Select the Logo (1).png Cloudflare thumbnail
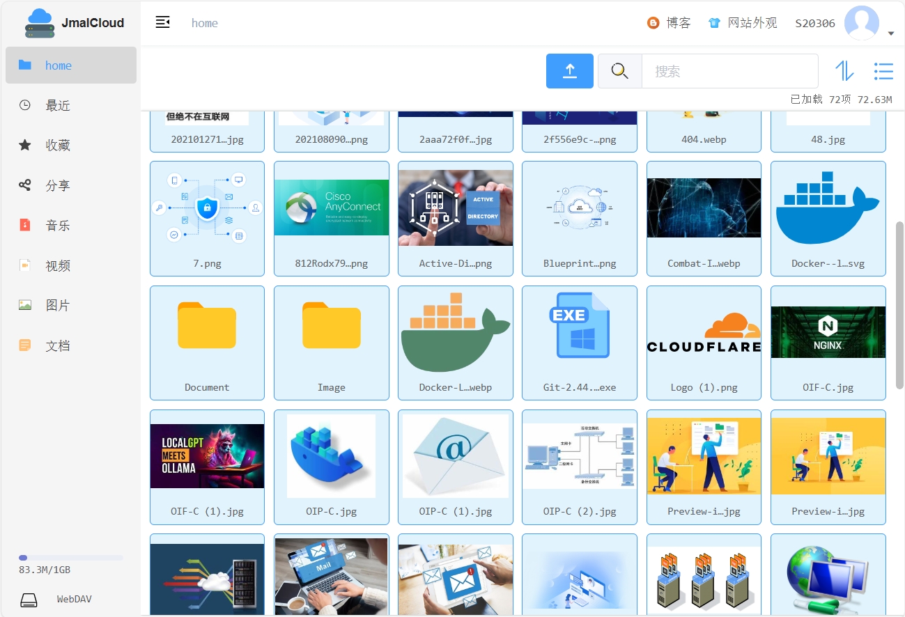 pyautogui.click(x=704, y=332)
